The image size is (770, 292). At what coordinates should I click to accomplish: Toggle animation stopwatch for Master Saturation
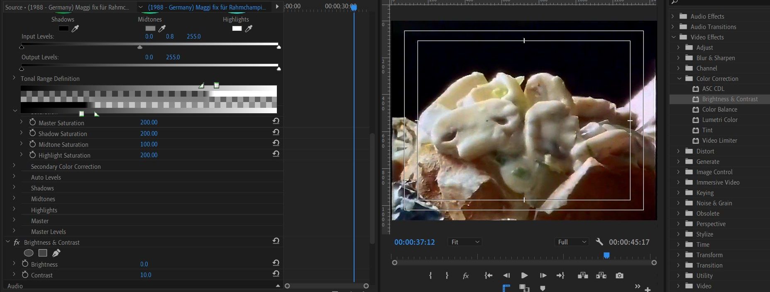point(32,122)
